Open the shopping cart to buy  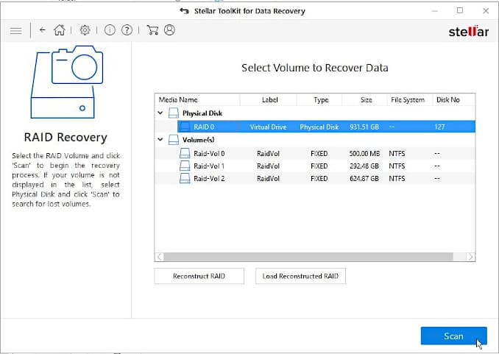pos(152,30)
